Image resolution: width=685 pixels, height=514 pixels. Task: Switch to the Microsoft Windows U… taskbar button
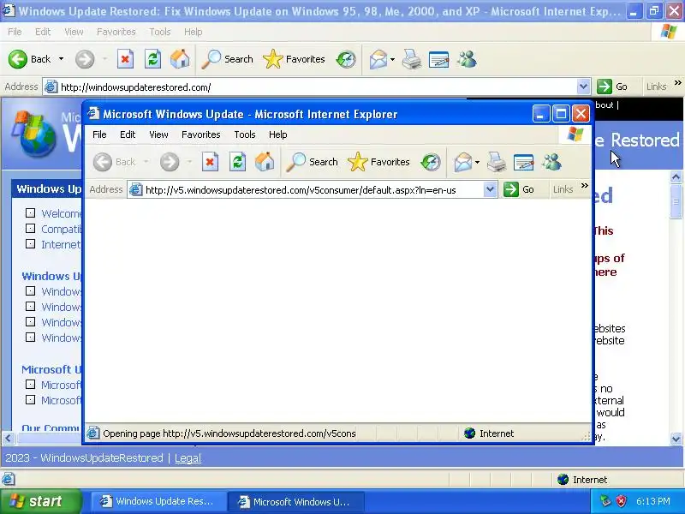295,501
